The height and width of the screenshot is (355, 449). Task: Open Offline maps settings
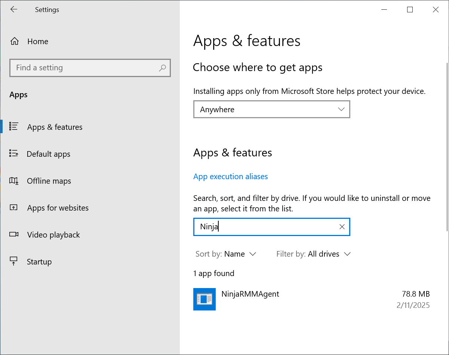click(x=90, y=181)
